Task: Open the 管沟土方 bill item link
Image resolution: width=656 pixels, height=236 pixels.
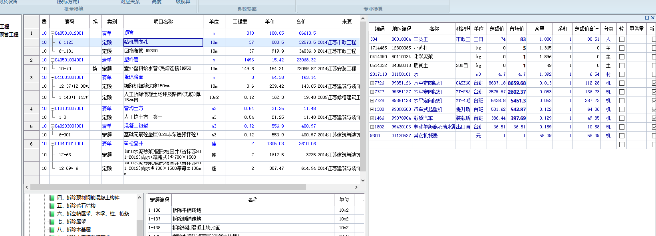Action: click(x=133, y=108)
